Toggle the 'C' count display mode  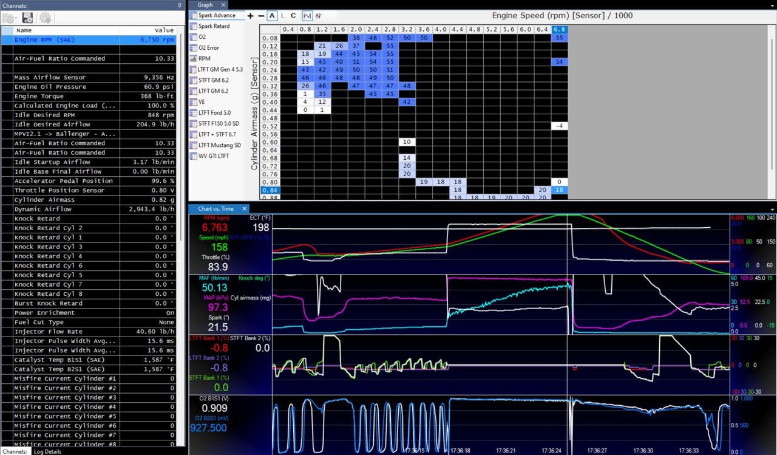293,16
